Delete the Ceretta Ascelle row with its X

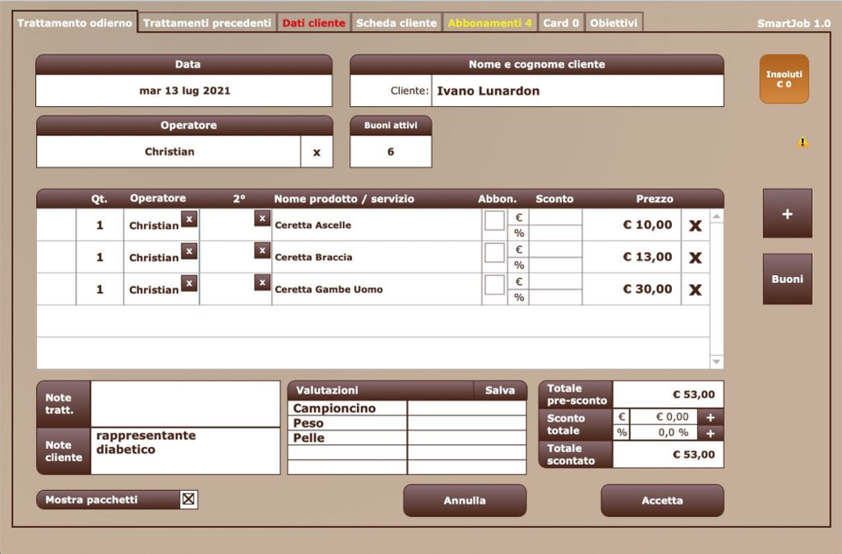[x=695, y=224]
